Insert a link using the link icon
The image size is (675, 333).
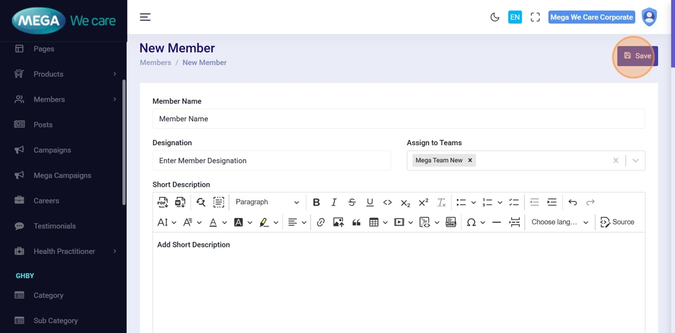coord(321,222)
